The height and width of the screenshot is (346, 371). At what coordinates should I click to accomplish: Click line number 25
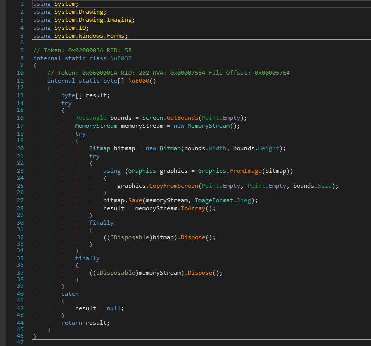click(x=20, y=186)
